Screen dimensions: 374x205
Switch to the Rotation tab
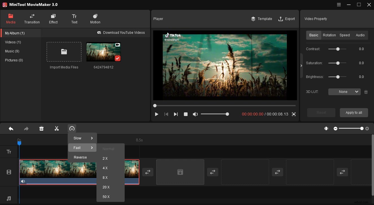tap(329, 35)
